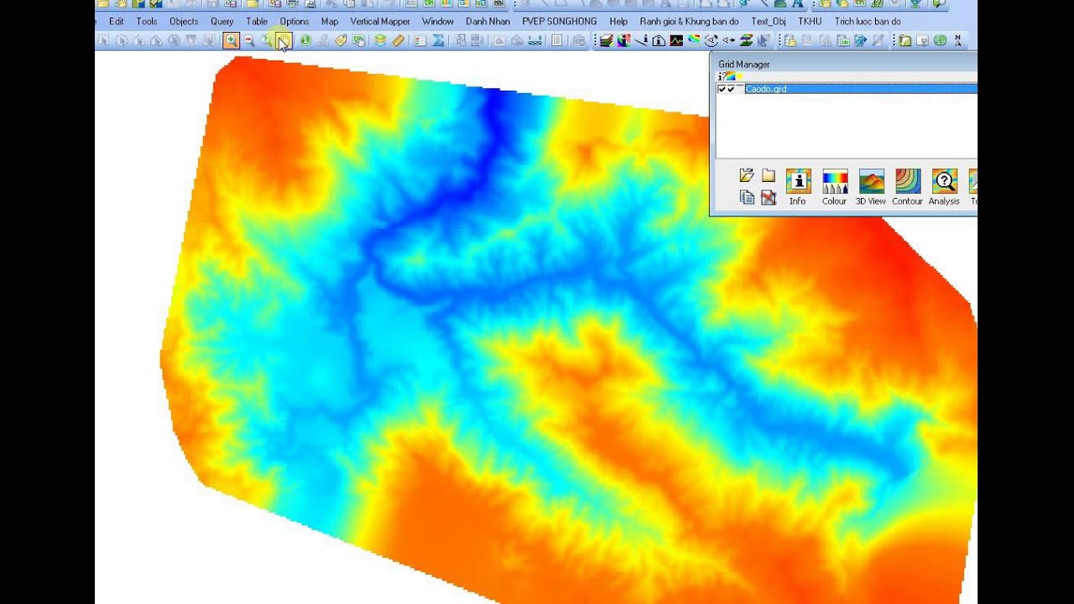Click the green globe toolbar icon
This screenshot has width=1074, height=604.
tap(940, 40)
